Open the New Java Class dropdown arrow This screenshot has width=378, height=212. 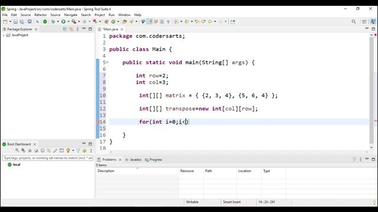point(118,22)
